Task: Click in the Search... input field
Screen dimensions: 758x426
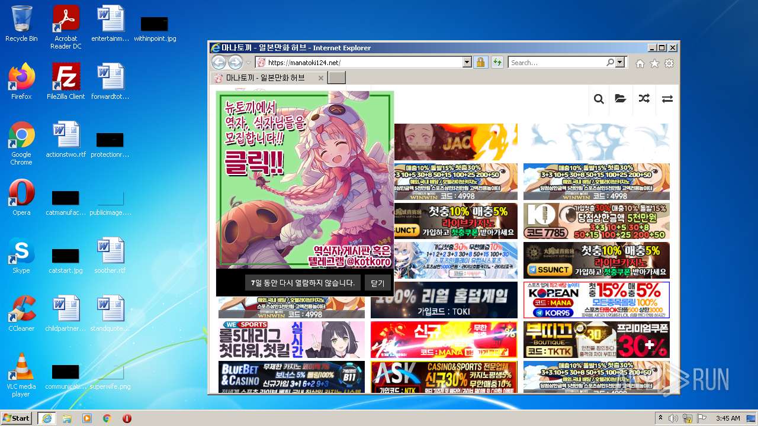Action: pos(557,62)
